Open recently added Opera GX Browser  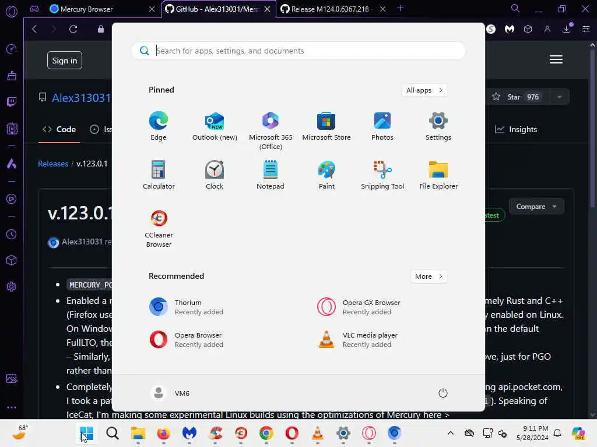click(359, 307)
